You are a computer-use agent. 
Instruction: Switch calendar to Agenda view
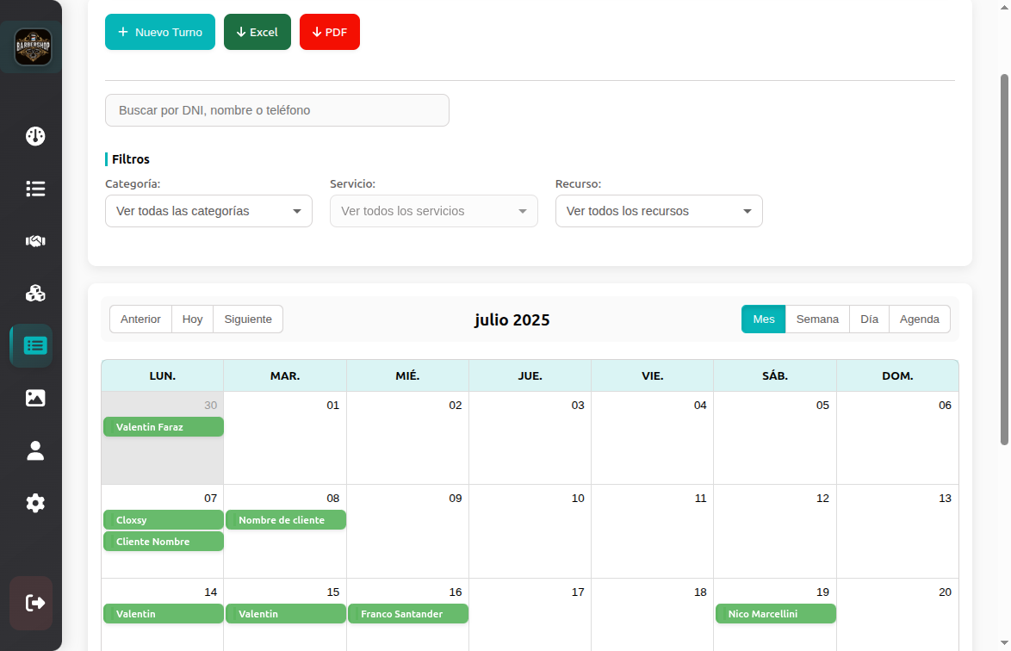919,319
